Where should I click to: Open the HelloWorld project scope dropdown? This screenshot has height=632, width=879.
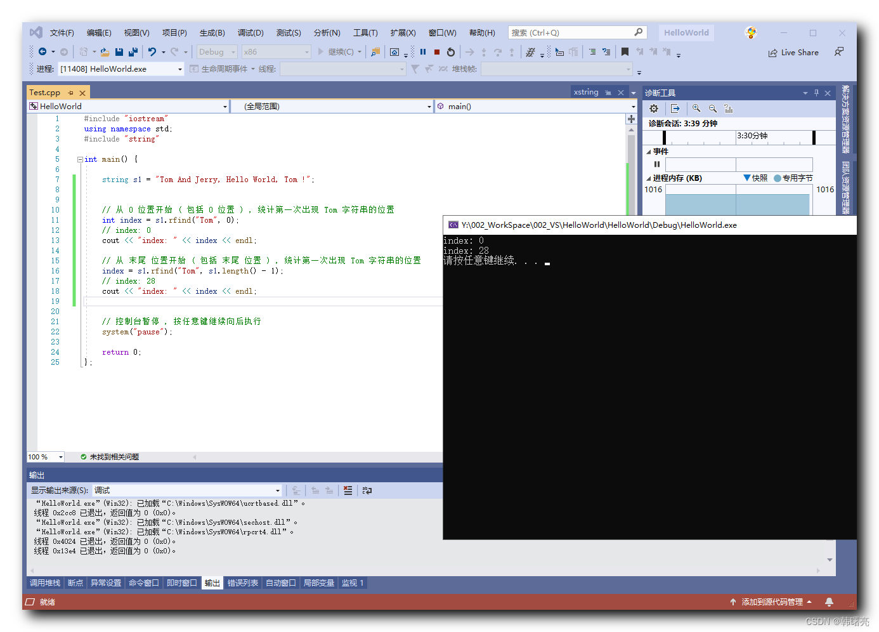[x=127, y=107]
